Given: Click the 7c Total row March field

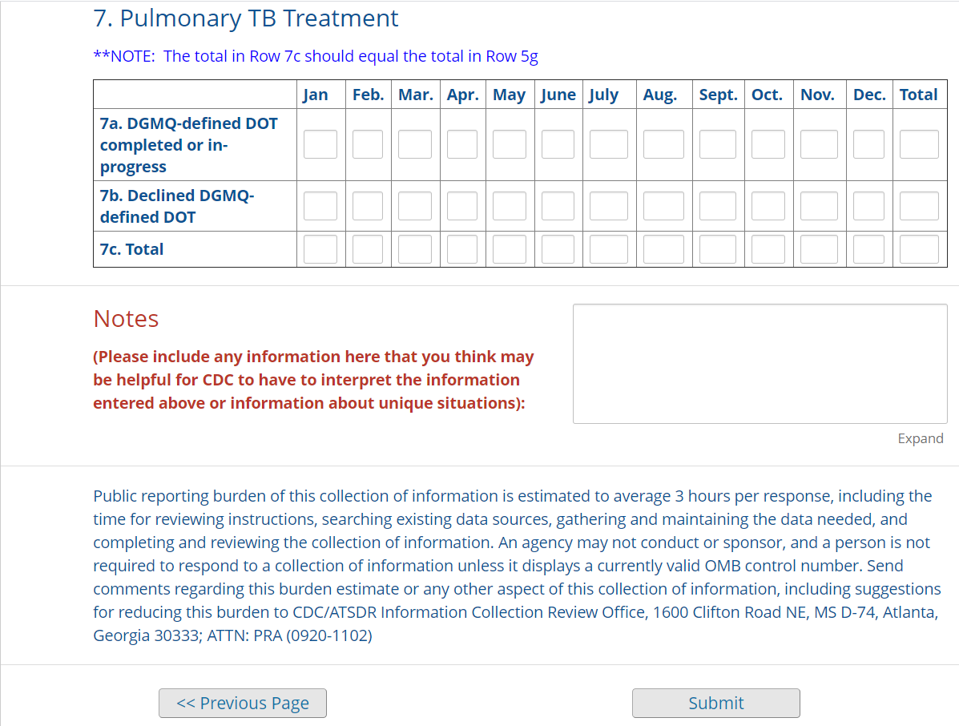Looking at the screenshot, I should [x=415, y=249].
